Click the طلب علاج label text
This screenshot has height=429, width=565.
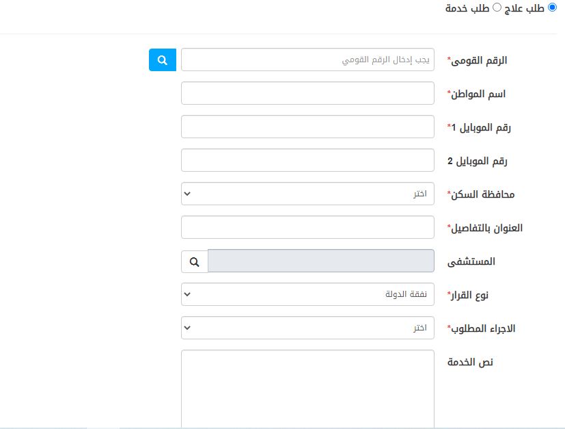pos(524,8)
